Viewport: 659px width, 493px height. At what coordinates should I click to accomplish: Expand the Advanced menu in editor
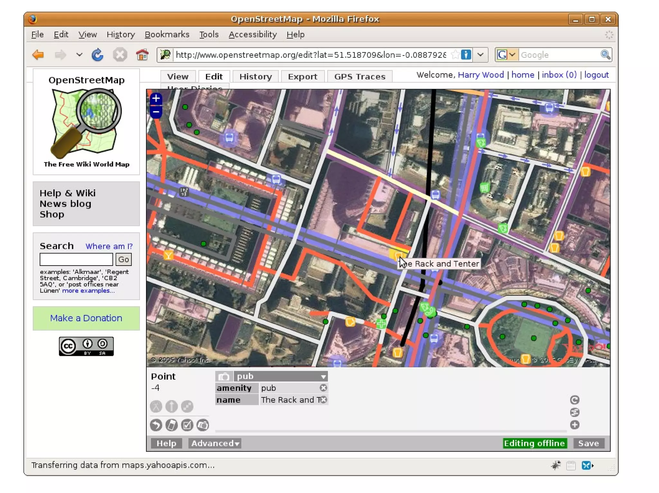point(215,443)
